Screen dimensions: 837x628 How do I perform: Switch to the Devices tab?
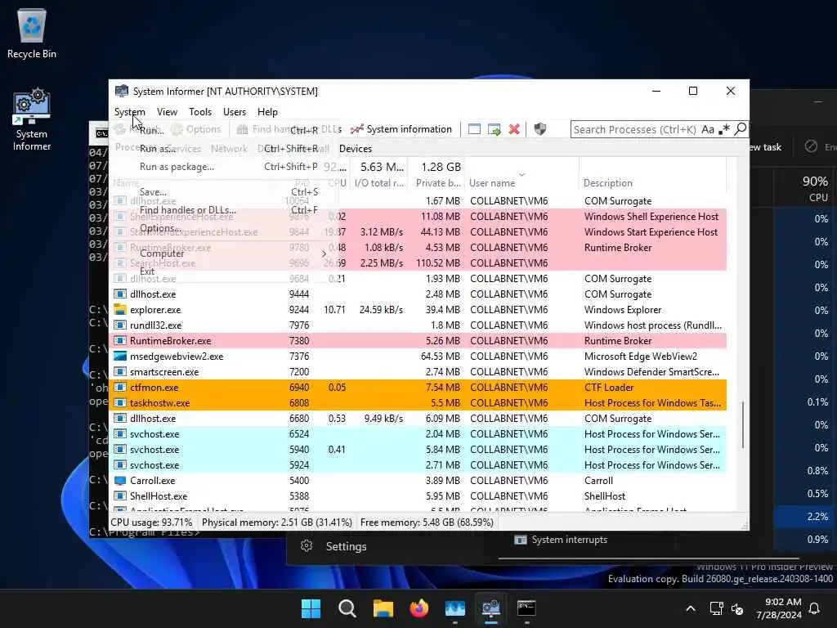[356, 149]
